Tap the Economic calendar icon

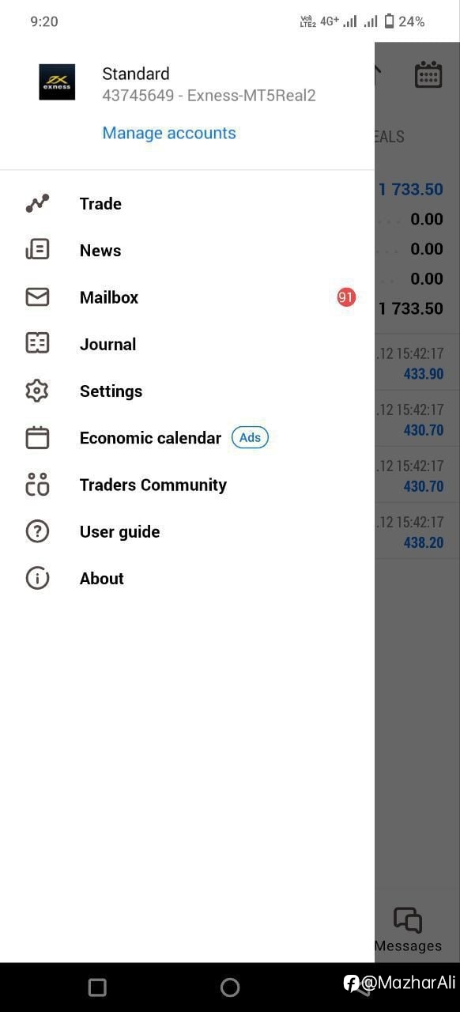click(x=37, y=437)
